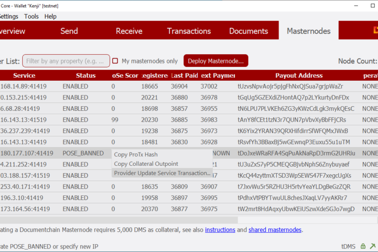This screenshot has width=378, height=252.
Task: Open the instructions link
Action: pos(220,230)
